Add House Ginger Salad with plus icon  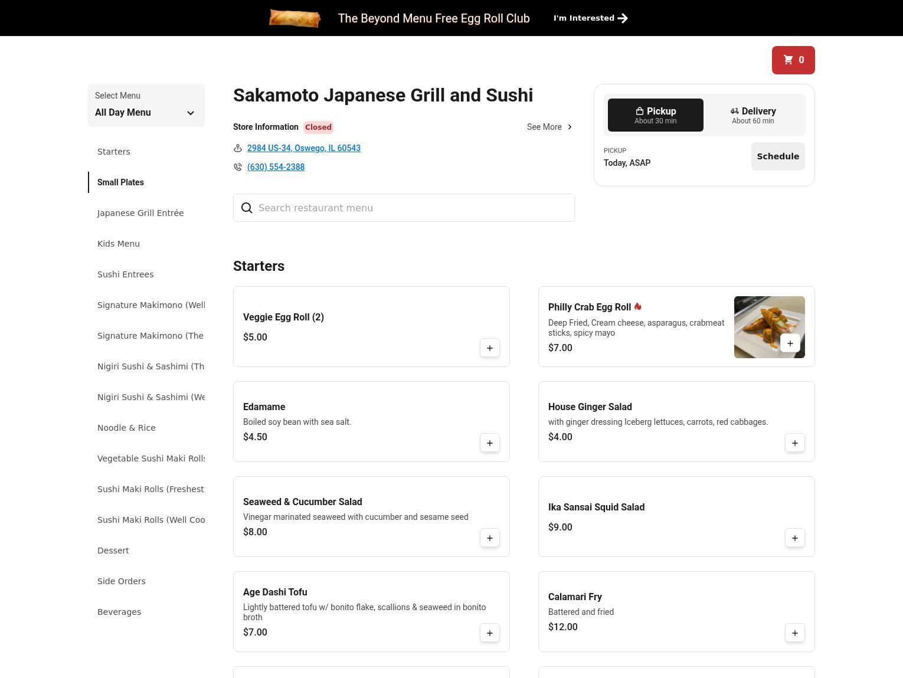[794, 443]
